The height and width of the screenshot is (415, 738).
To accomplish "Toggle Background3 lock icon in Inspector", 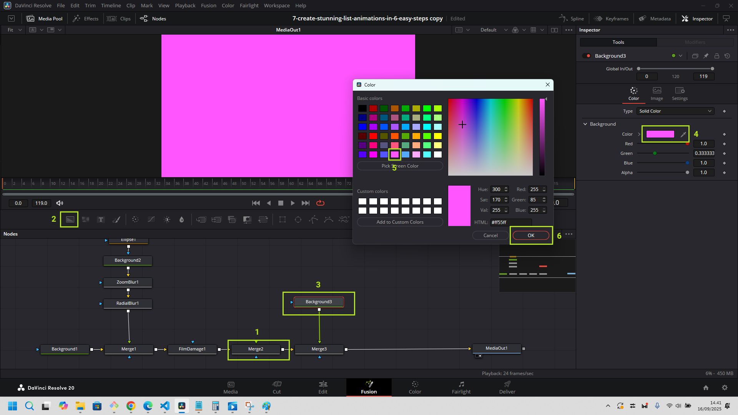I will click(716, 56).
